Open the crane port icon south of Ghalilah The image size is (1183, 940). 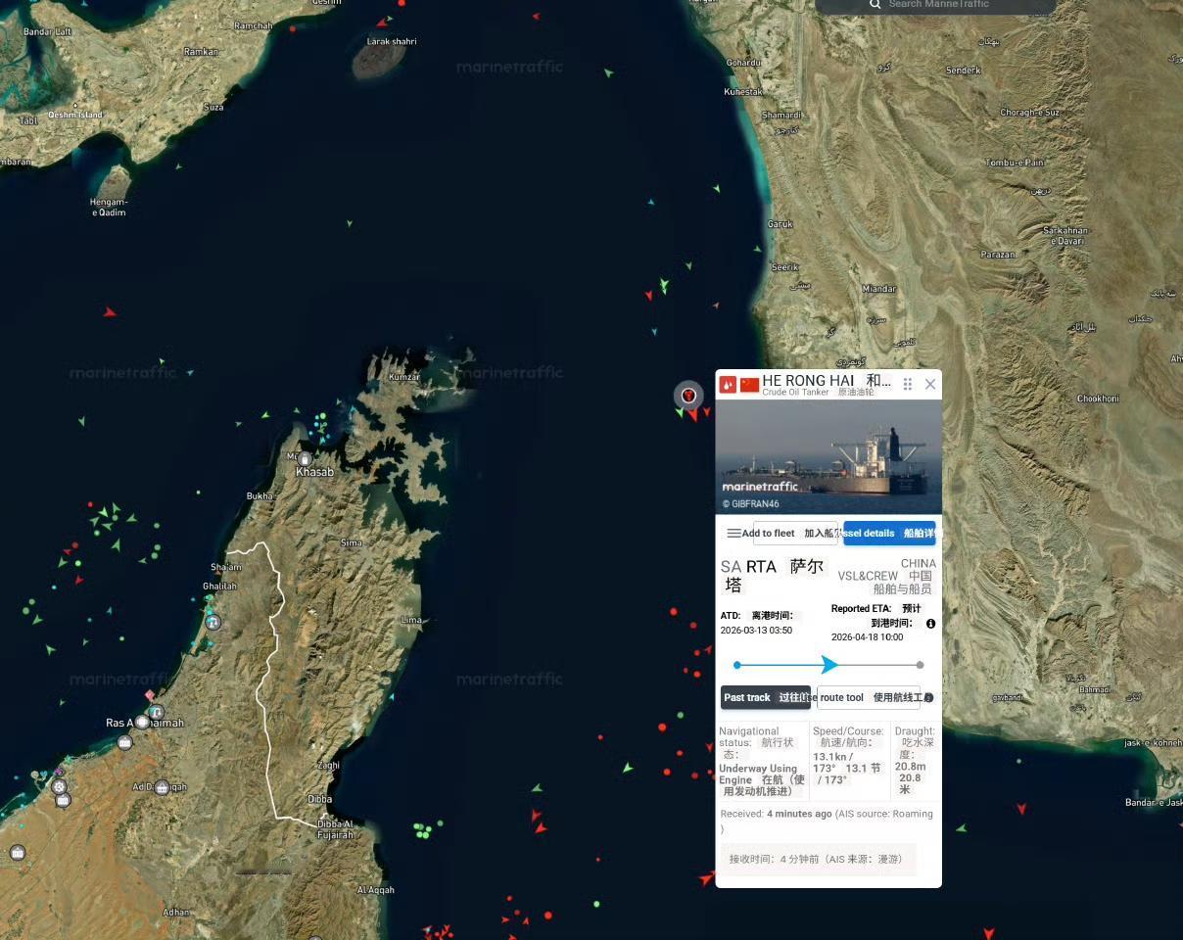[x=213, y=622]
